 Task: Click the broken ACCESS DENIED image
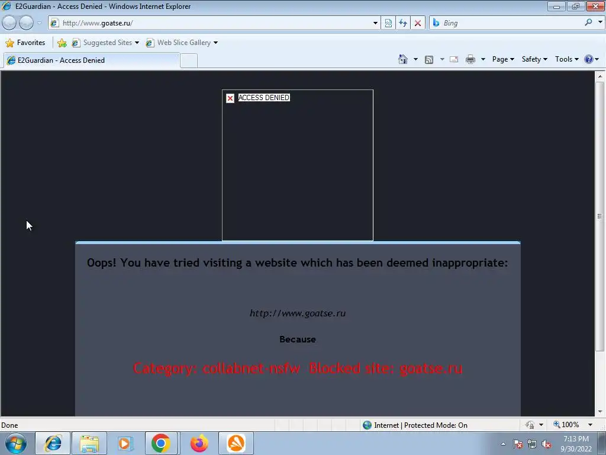point(298,165)
